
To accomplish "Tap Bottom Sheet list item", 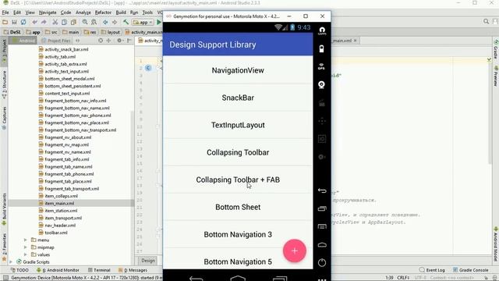I will 238,207.
